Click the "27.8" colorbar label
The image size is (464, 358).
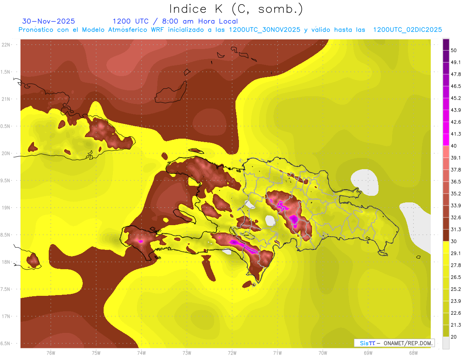[x=455, y=265]
